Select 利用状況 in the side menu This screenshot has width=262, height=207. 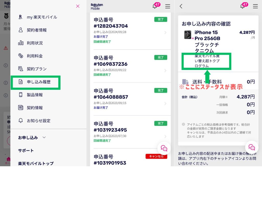click(x=35, y=43)
